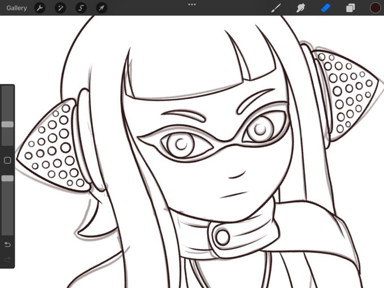Tap the sidebar modify square button
Viewport: 384px width, 288px height.
click(x=7, y=160)
